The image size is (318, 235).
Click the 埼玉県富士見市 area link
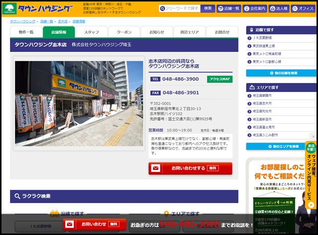click(x=264, y=127)
